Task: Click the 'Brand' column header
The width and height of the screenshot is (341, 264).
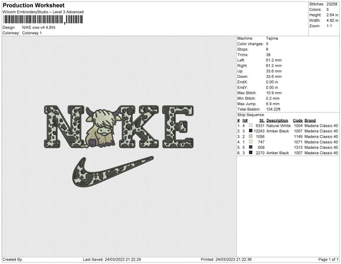Action: pyautogui.click(x=310, y=121)
